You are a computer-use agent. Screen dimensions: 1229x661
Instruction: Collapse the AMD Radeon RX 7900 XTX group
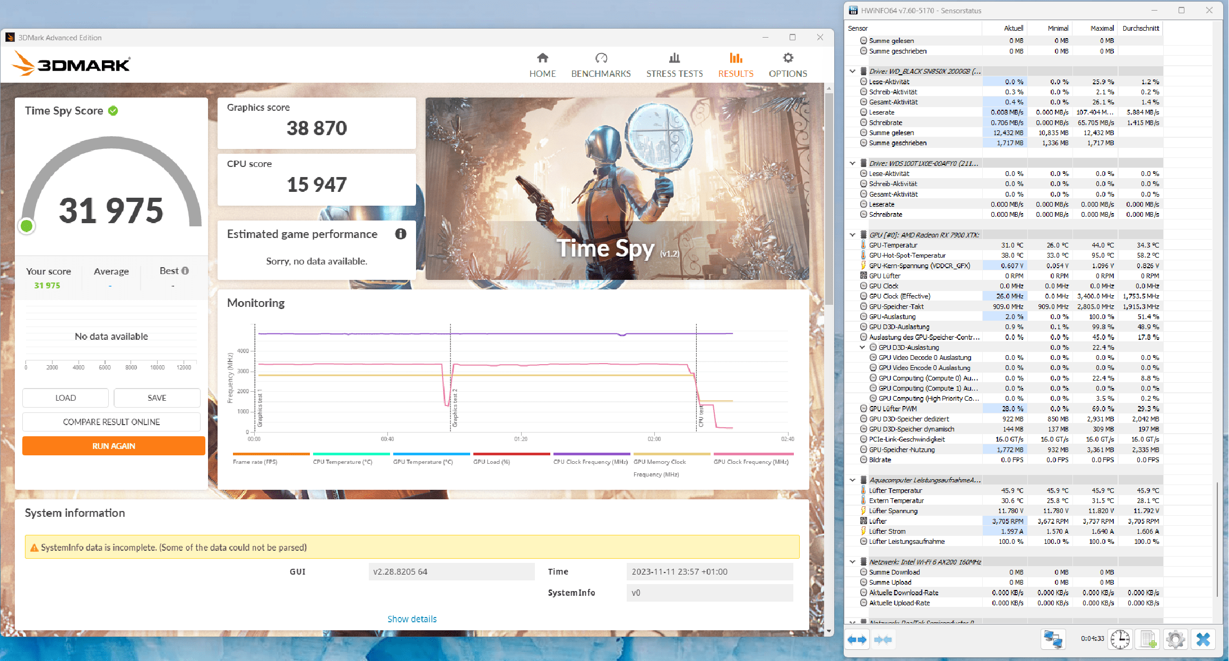coord(852,235)
